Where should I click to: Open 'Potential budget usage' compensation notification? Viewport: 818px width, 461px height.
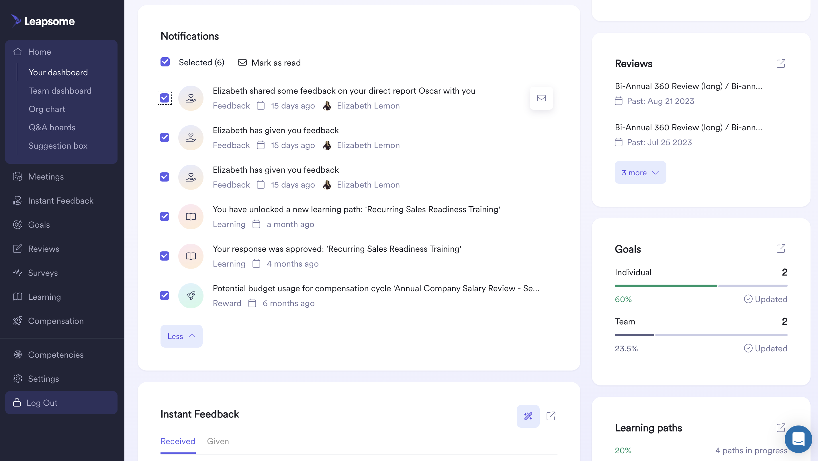tap(376, 288)
